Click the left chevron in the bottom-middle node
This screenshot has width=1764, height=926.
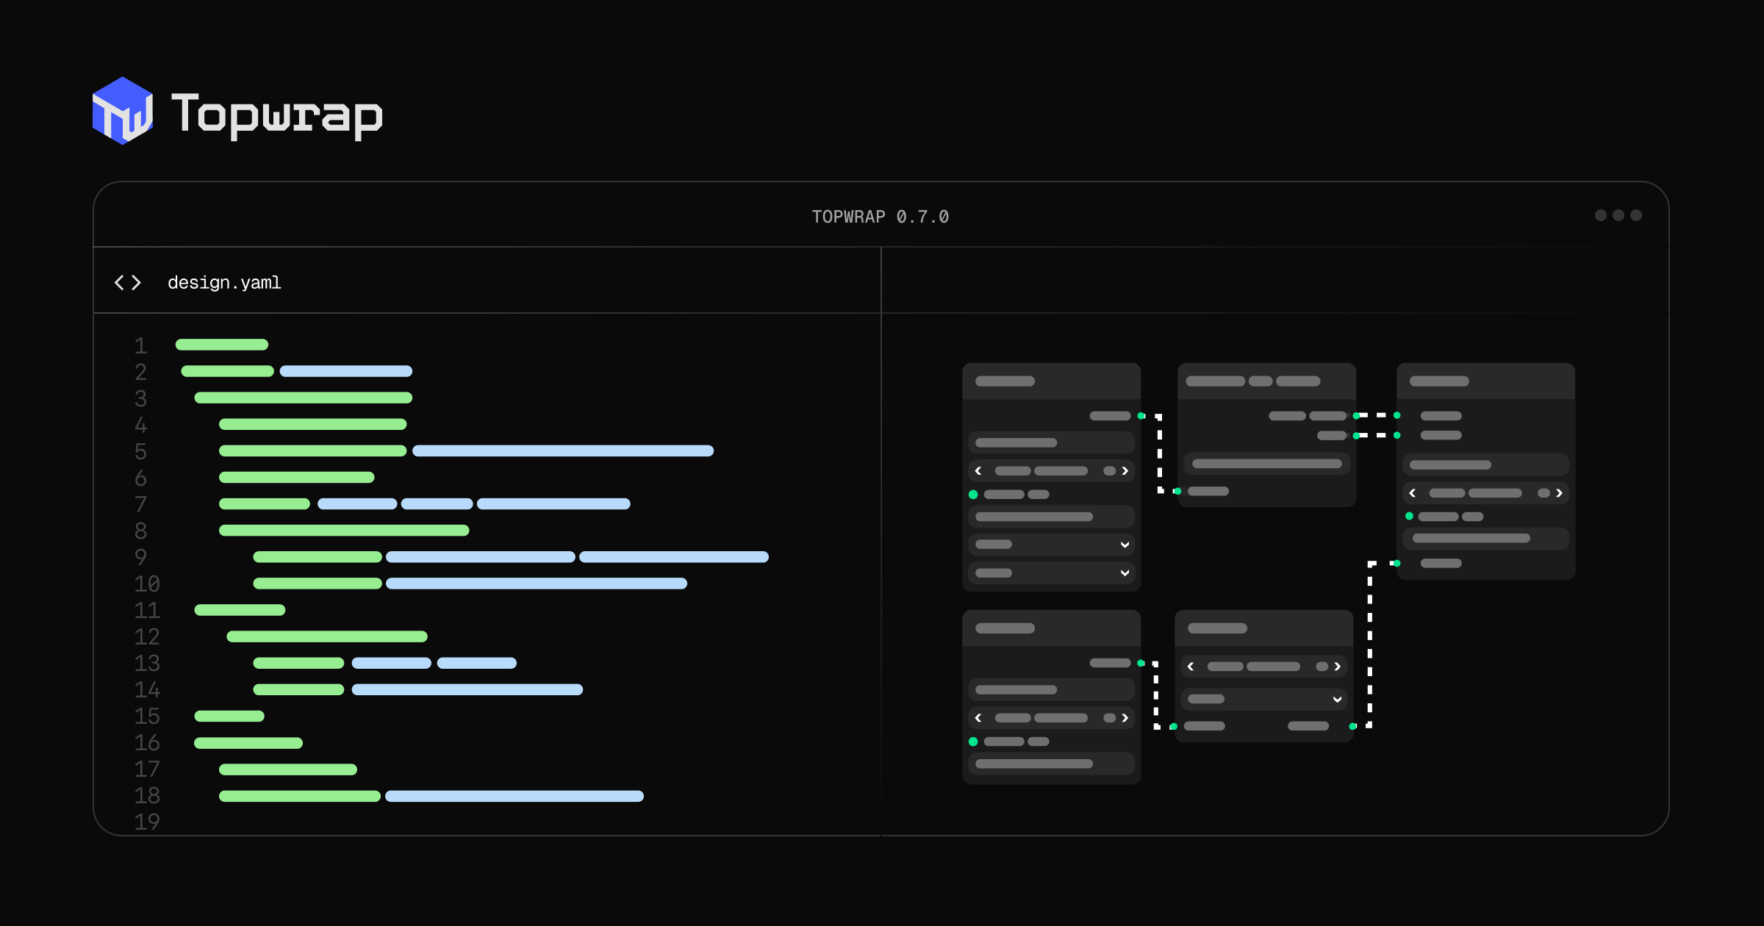coord(1191,666)
